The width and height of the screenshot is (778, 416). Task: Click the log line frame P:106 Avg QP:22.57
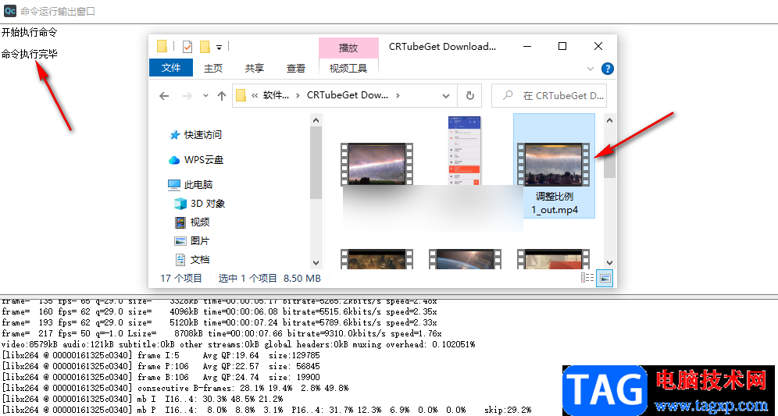point(161,366)
